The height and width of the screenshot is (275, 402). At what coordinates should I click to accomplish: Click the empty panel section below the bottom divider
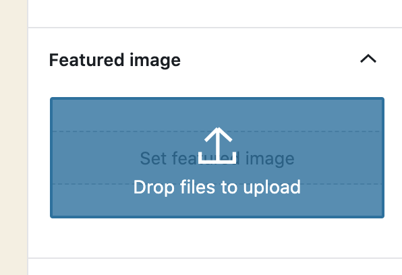pos(215,267)
